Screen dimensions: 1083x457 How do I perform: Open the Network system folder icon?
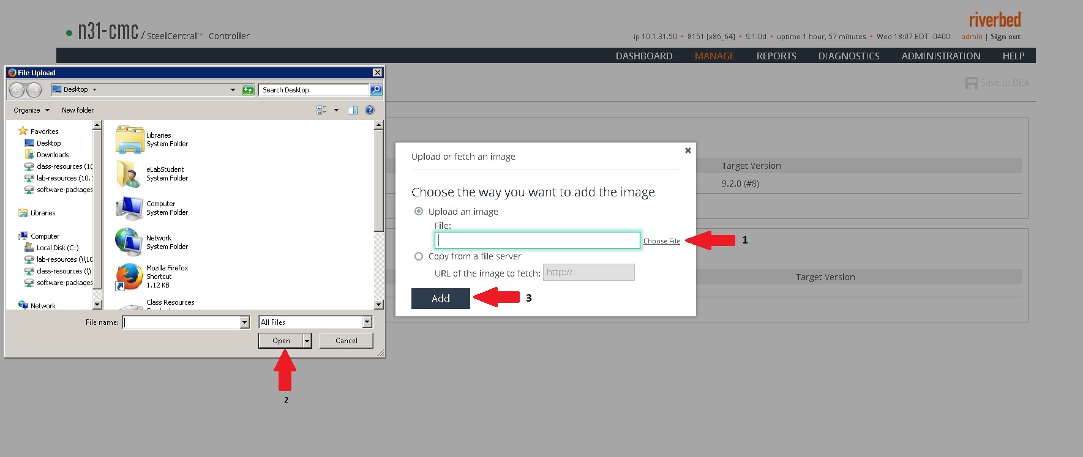(x=129, y=242)
